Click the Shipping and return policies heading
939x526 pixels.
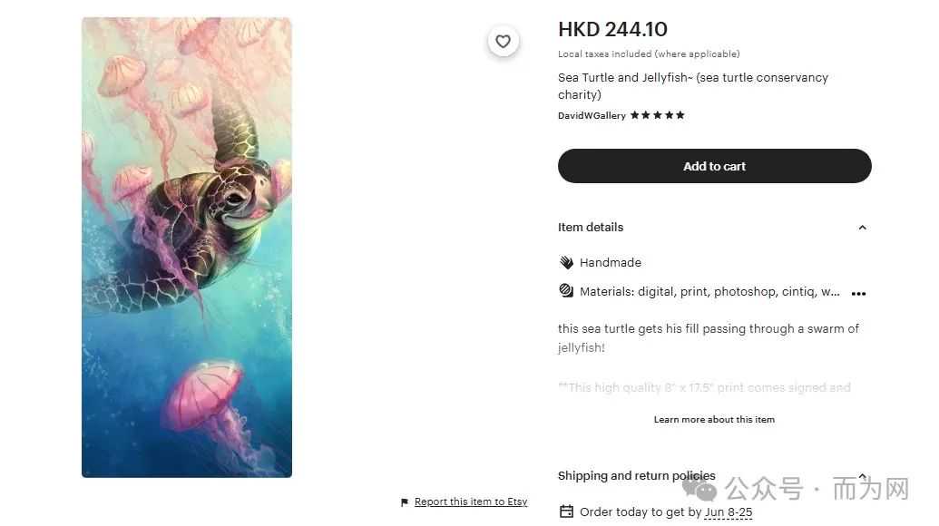637,476
